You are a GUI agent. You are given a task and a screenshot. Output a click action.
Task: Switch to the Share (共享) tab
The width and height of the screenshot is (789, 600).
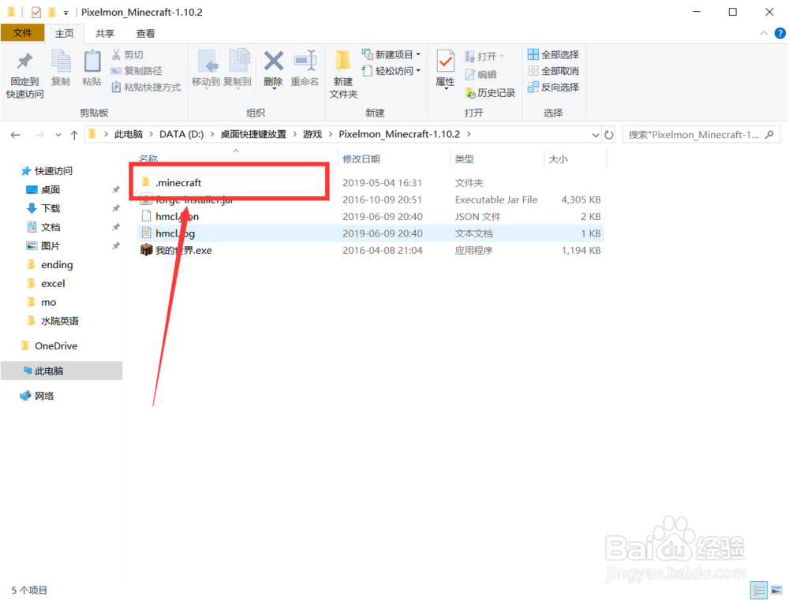105,34
